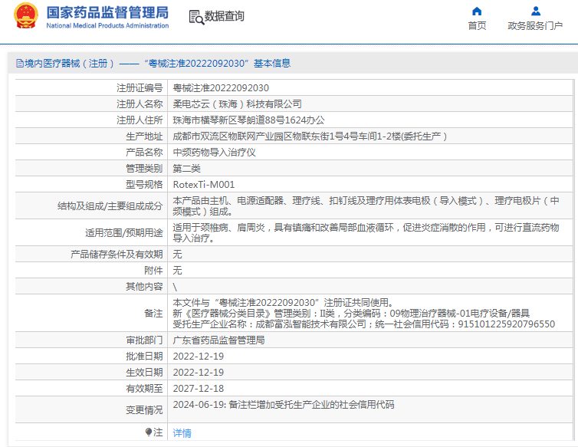
Task: Select approval date 2022-12-19 in 批准日期 row
Action: 199,357
